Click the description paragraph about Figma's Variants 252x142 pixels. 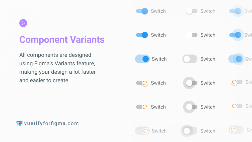click(x=57, y=68)
